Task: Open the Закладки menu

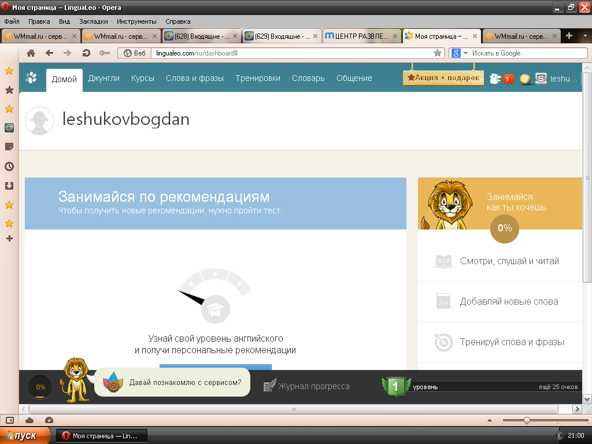Action: (93, 21)
